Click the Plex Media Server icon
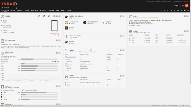This screenshot has width=191, height=107. pos(85,23)
